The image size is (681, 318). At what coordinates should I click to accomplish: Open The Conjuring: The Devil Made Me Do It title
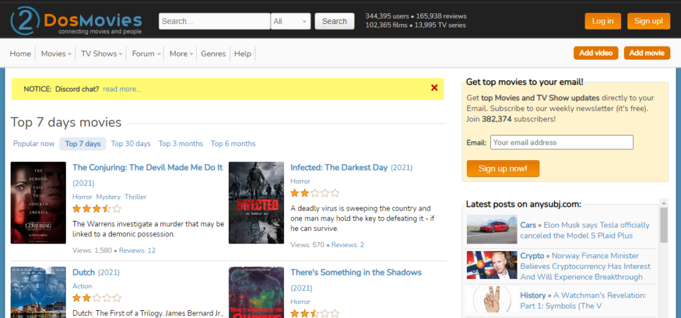(148, 167)
